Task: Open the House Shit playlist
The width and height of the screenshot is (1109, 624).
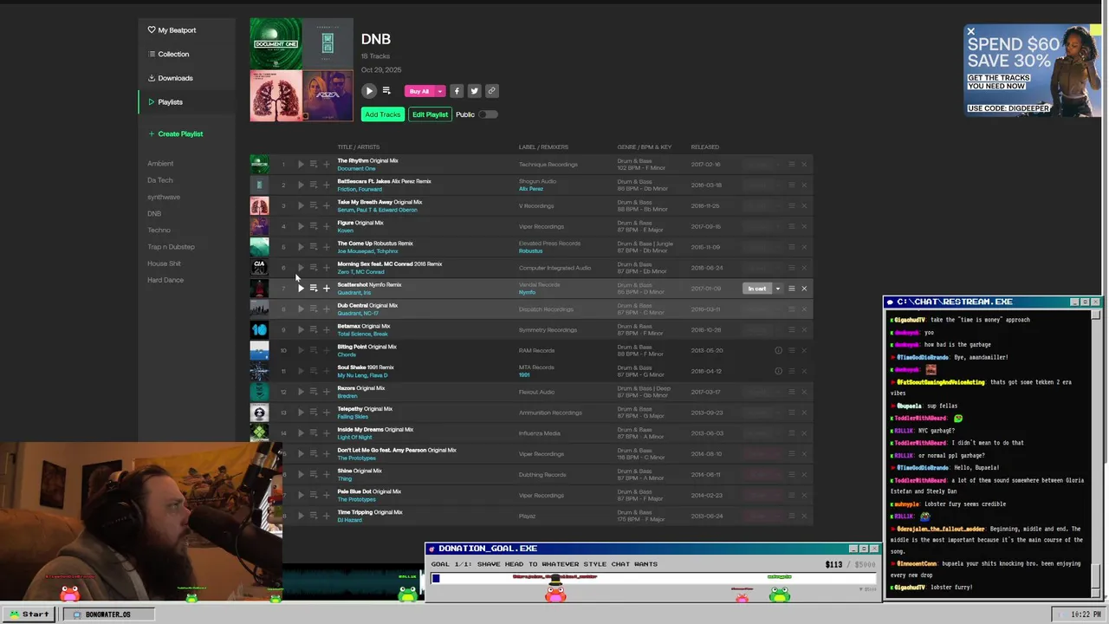Action: [x=164, y=263]
